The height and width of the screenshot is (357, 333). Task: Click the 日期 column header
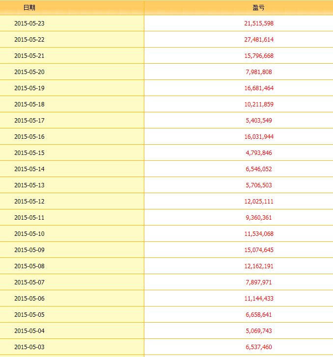(x=29, y=7)
